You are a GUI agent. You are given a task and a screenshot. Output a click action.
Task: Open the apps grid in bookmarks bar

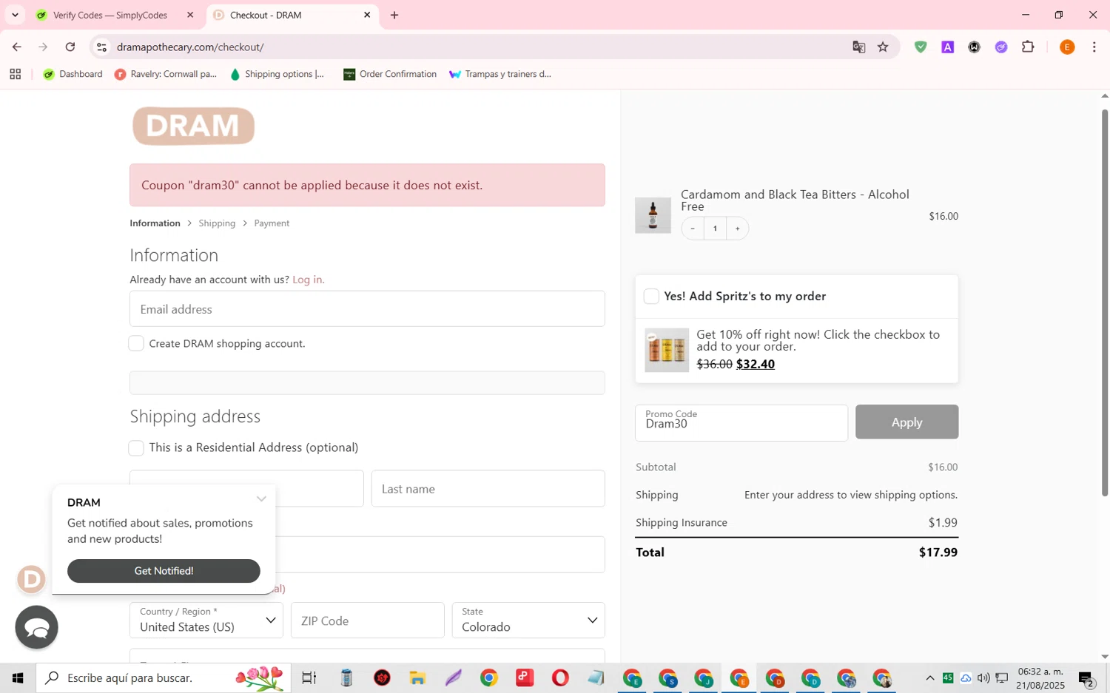point(15,74)
